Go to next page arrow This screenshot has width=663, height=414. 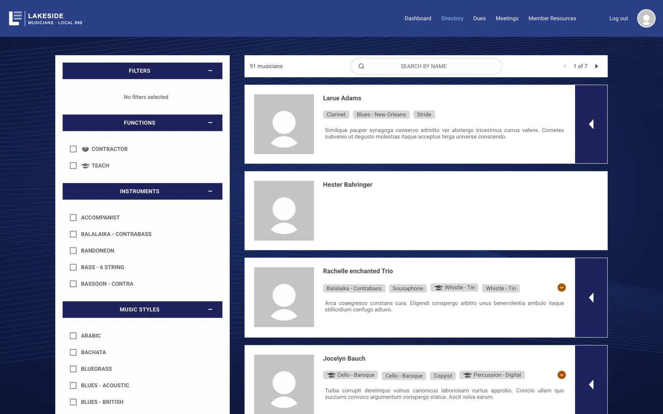pos(596,66)
